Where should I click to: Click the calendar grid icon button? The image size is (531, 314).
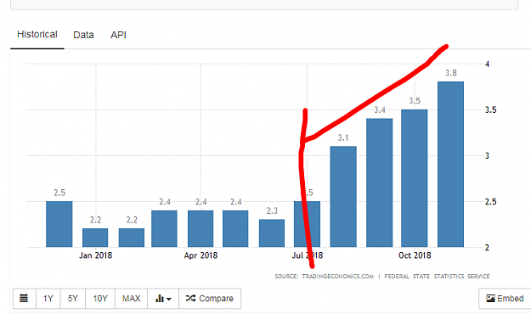click(x=24, y=299)
